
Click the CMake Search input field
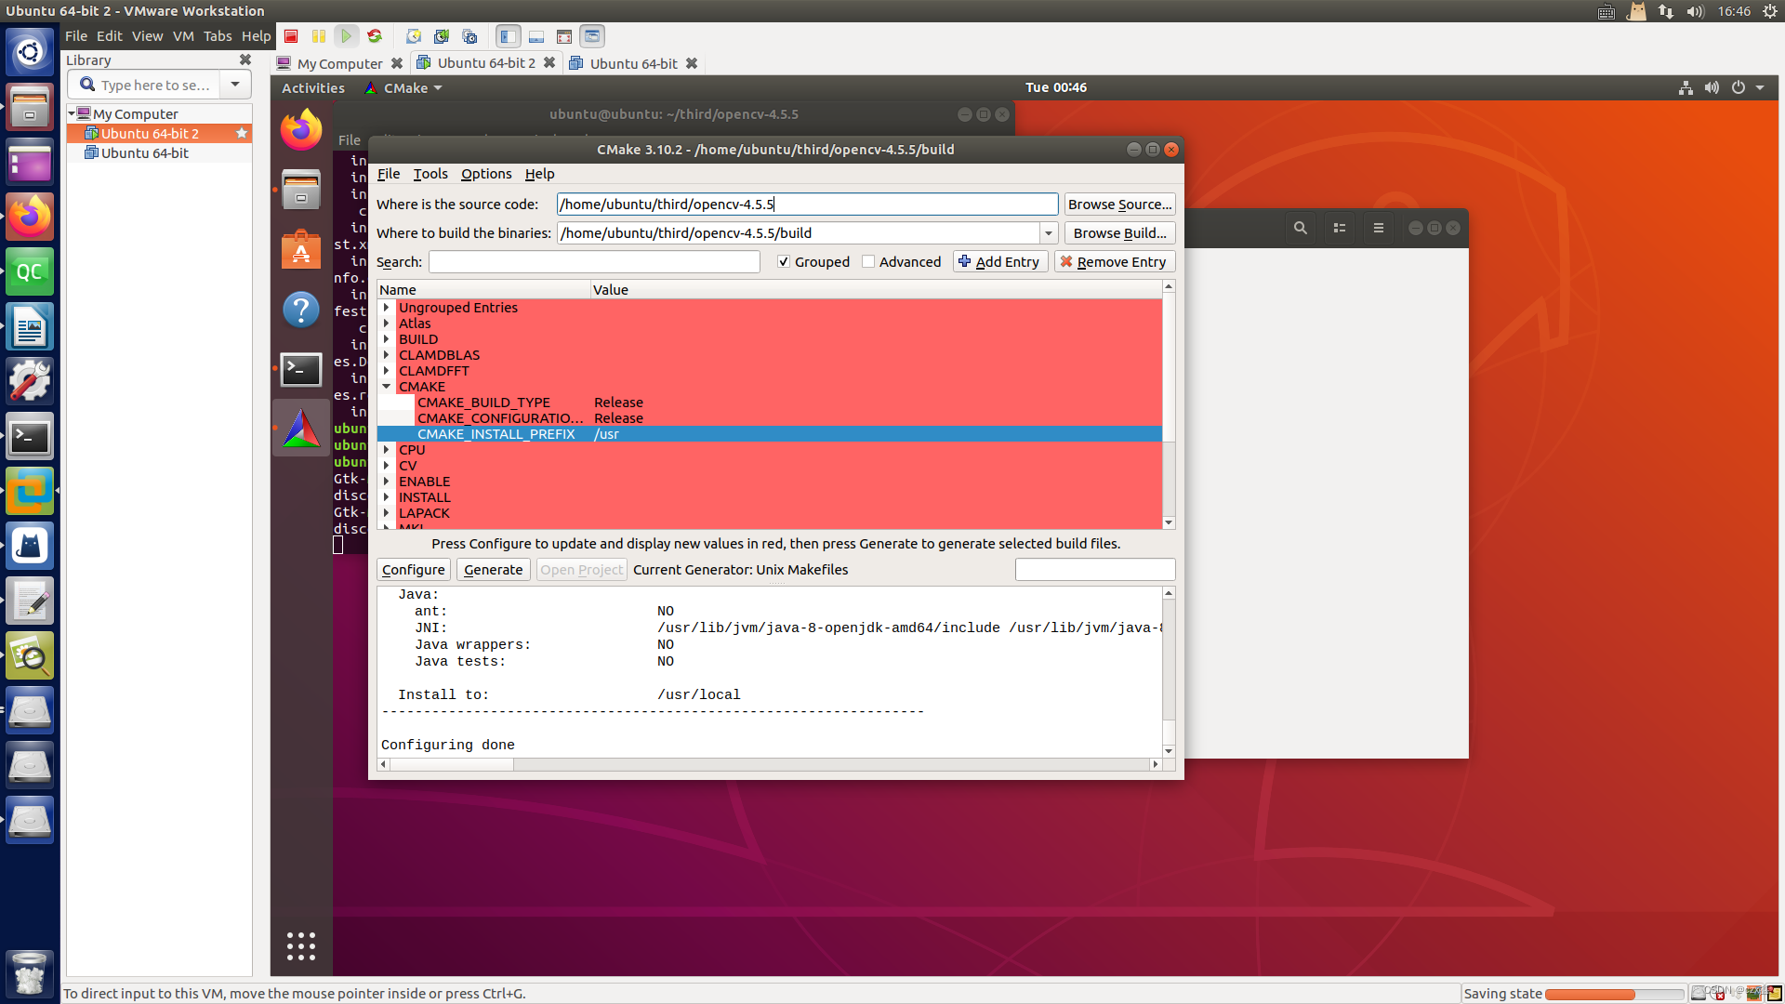click(594, 262)
